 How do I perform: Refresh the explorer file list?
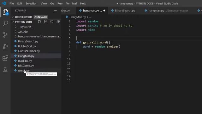tap(52, 22)
